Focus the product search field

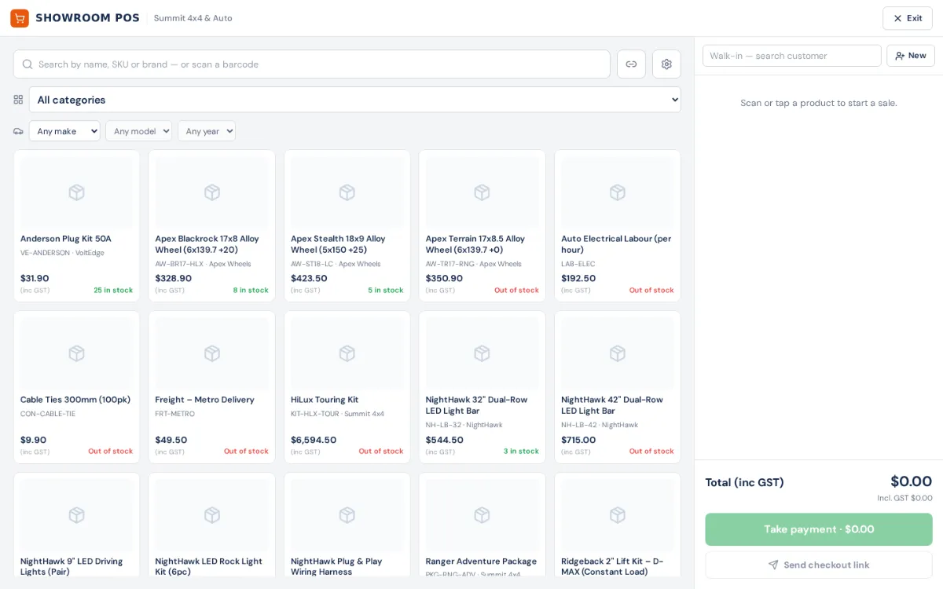312,64
